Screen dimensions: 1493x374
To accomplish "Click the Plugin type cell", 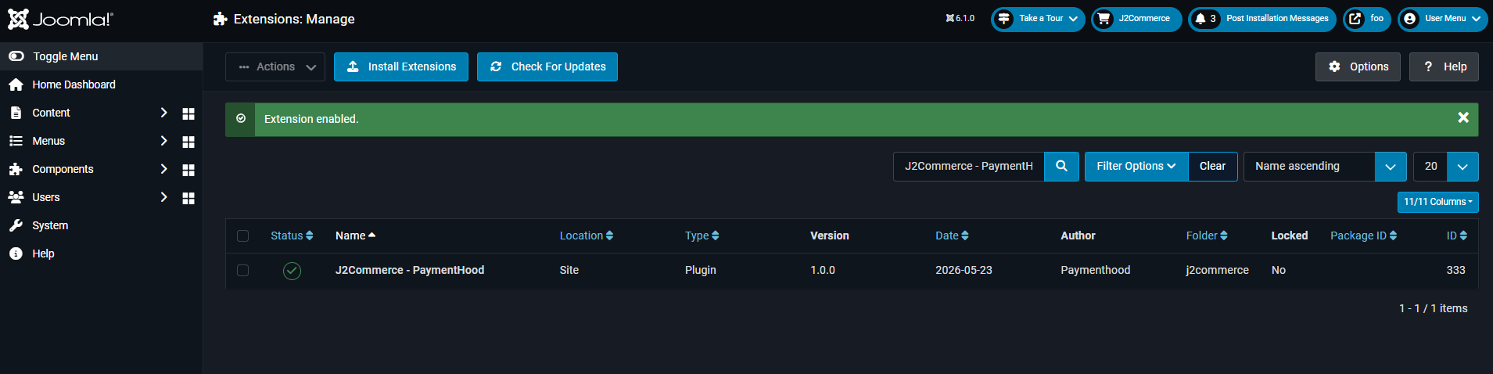I will click(701, 270).
